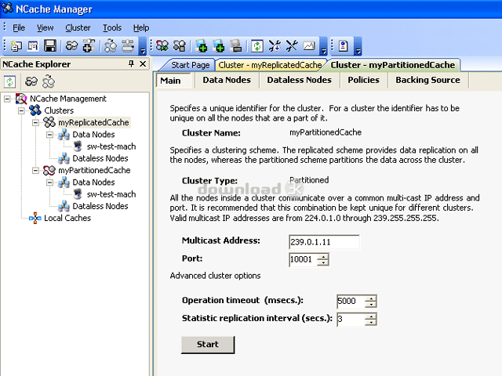Decrease Statistic replication interval with down arrow
The width and height of the screenshot is (502, 376).
[x=371, y=322]
